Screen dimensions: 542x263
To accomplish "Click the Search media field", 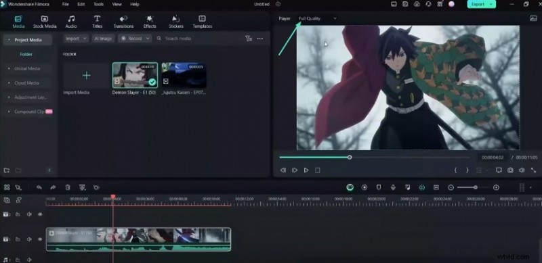I will coord(199,39).
